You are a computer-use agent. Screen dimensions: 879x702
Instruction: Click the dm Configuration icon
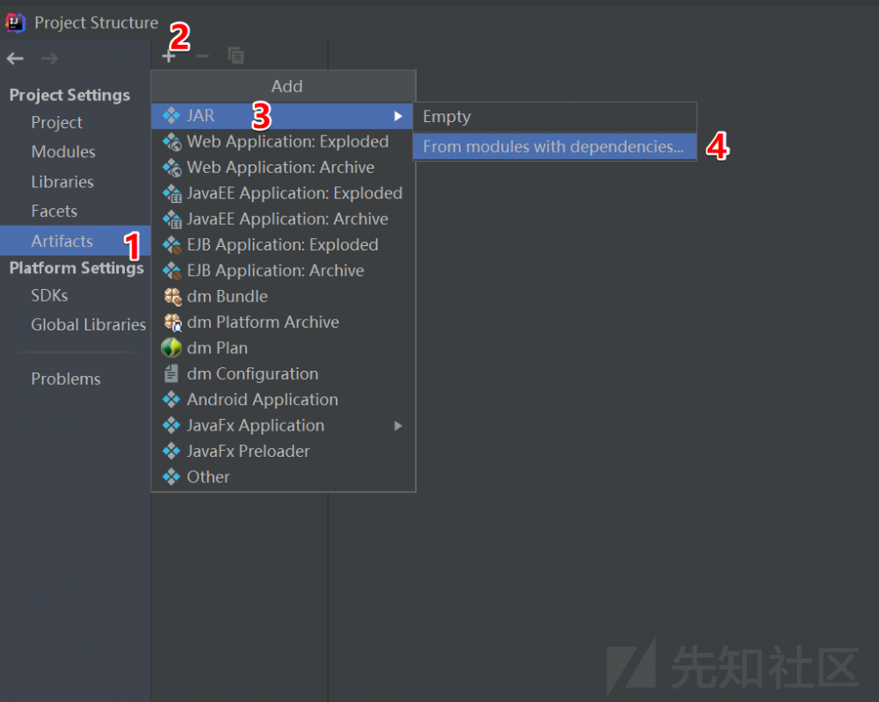point(172,373)
